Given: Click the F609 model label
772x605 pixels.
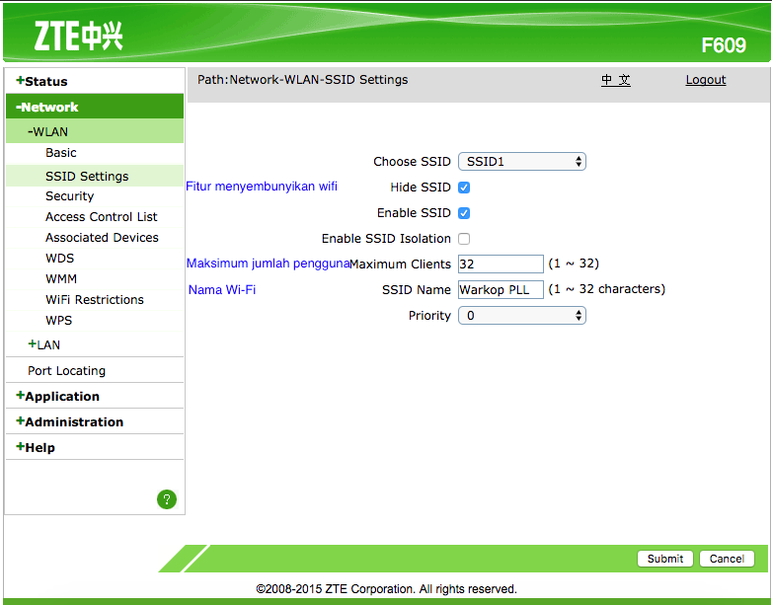Looking at the screenshot, I should click(x=724, y=45).
